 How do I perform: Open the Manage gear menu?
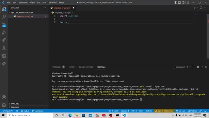[x=4, y=105]
